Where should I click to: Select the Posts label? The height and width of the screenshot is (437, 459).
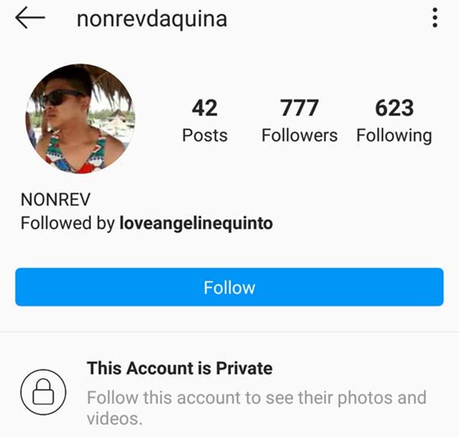pyautogui.click(x=204, y=135)
